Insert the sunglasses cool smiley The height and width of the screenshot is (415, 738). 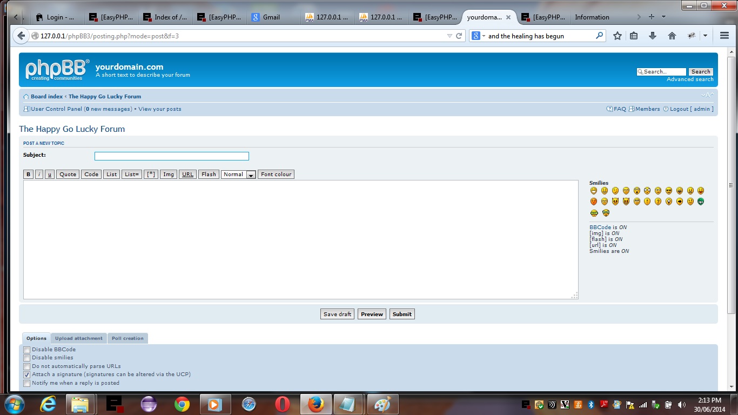[x=669, y=191]
